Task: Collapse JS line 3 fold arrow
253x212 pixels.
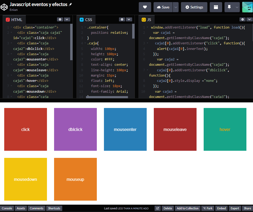Action: coord(147,43)
